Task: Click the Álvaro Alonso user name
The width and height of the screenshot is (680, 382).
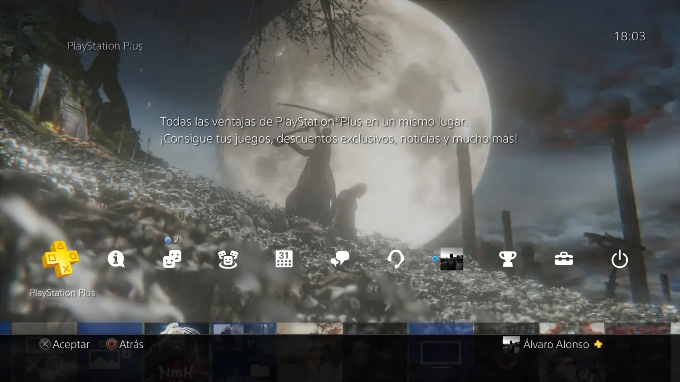Action: (x=556, y=344)
